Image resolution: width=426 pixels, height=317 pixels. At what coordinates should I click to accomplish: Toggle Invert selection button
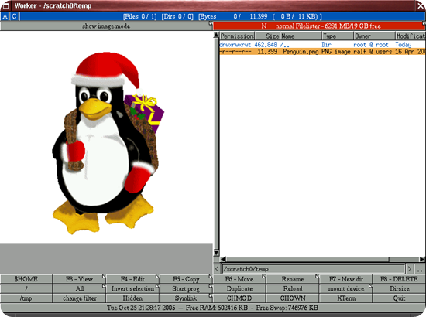point(132,289)
